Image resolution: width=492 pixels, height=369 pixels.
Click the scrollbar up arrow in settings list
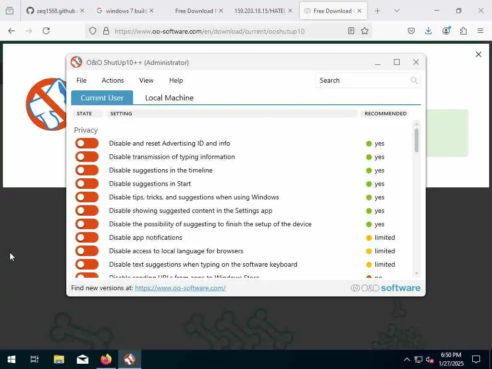tap(417, 124)
